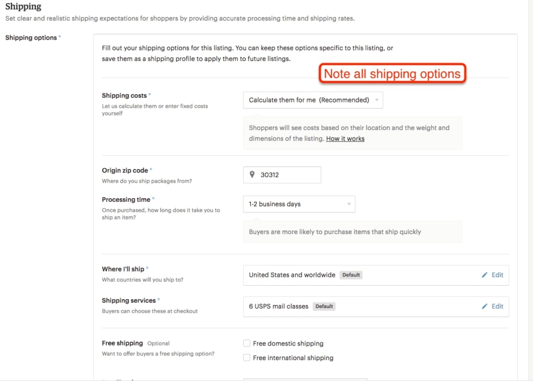Viewport: 533px width, 383px height.
Task: Click the location pin icon in zip field
Action: pyautogui.click(x=252, y=175)
